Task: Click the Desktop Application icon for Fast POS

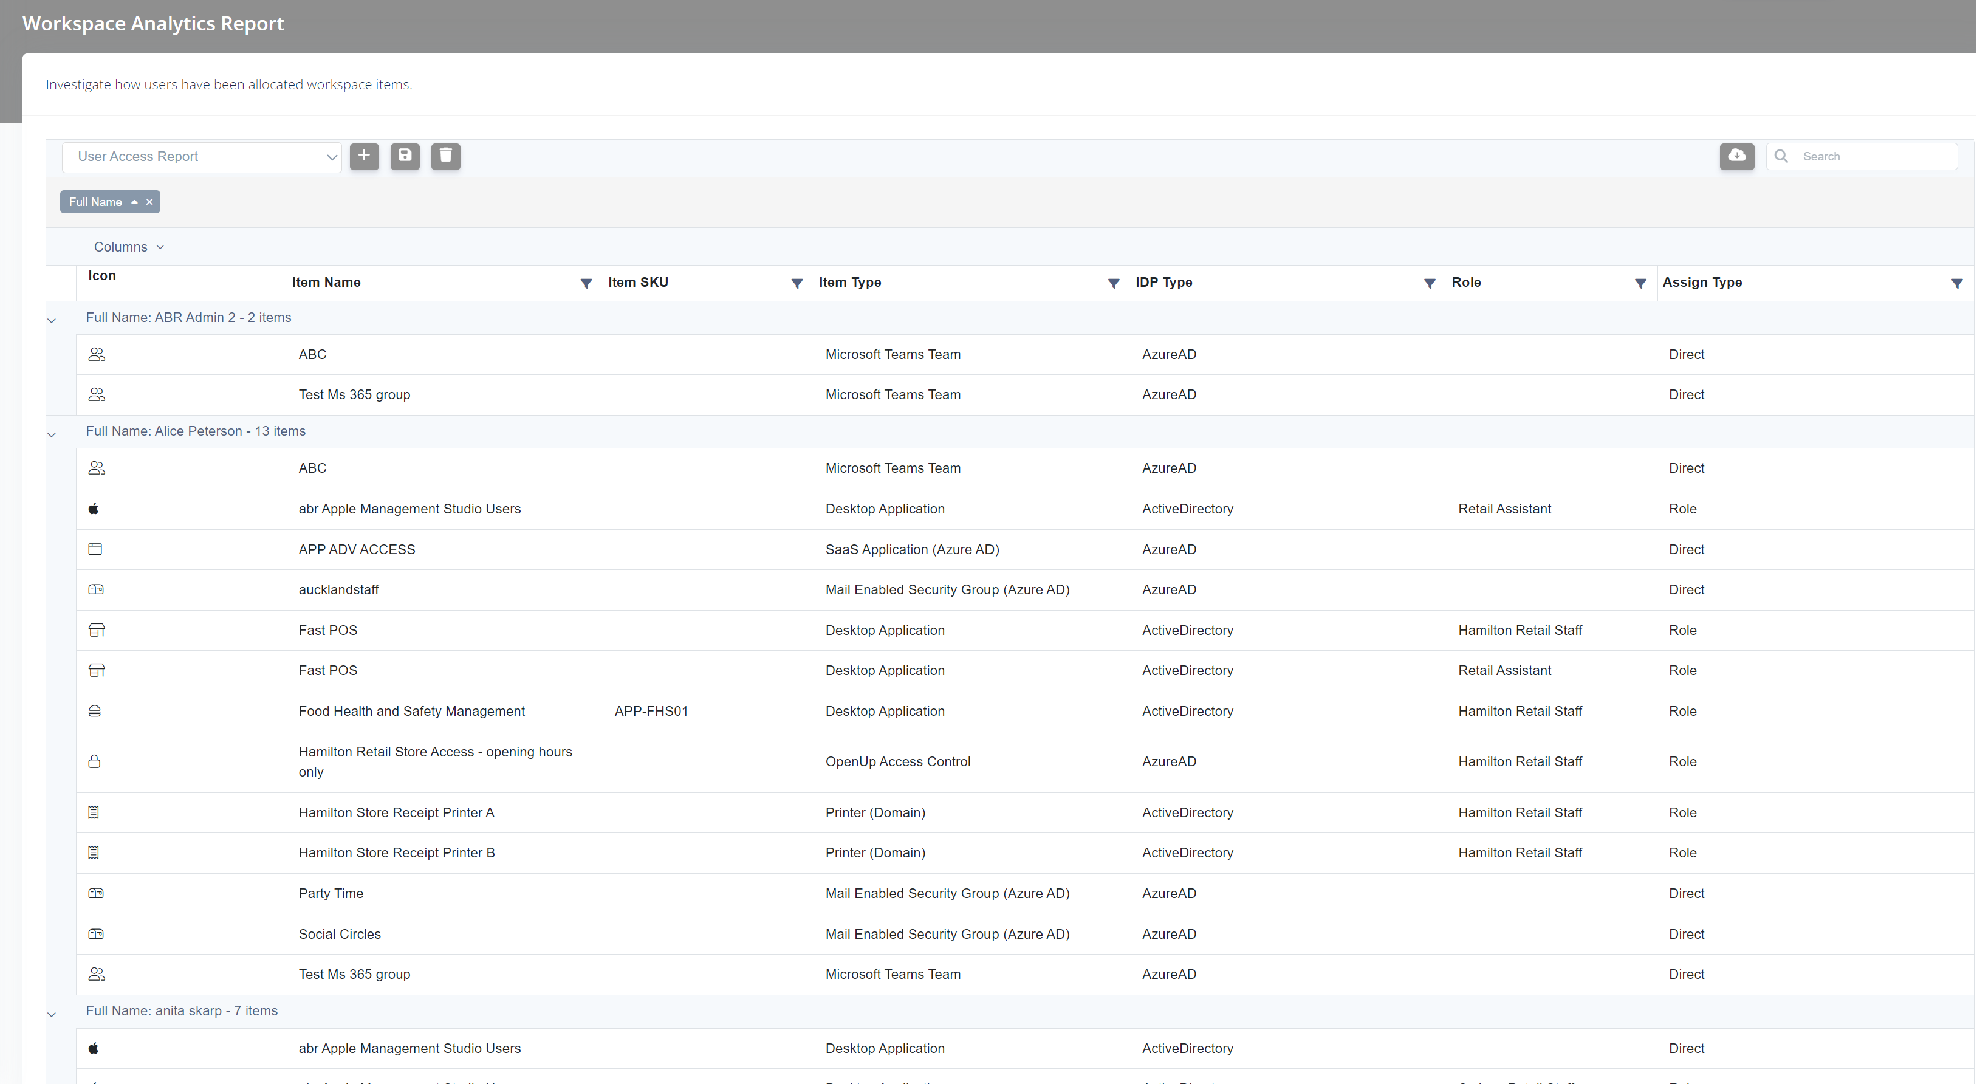Action: tap(95, 629)
